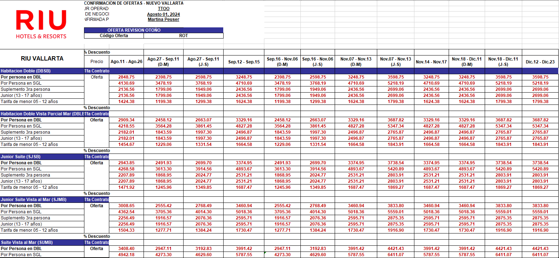Select 'Suplemento 3ra persona' under Habitacion Doble (DBSB)
The width and height of the screenshot is (559, 258).
click(42, 89)
